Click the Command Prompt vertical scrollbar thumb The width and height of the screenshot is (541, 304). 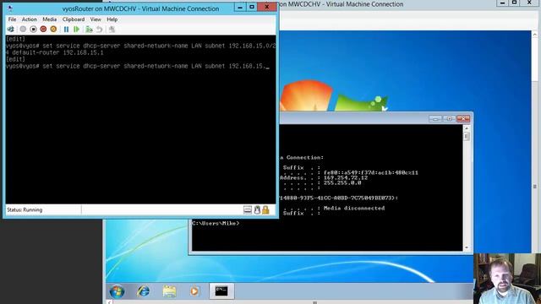click(x=467, y=136)
